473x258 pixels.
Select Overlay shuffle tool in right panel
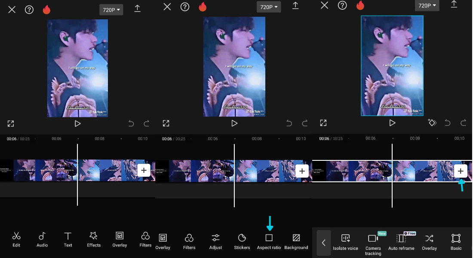429,243
